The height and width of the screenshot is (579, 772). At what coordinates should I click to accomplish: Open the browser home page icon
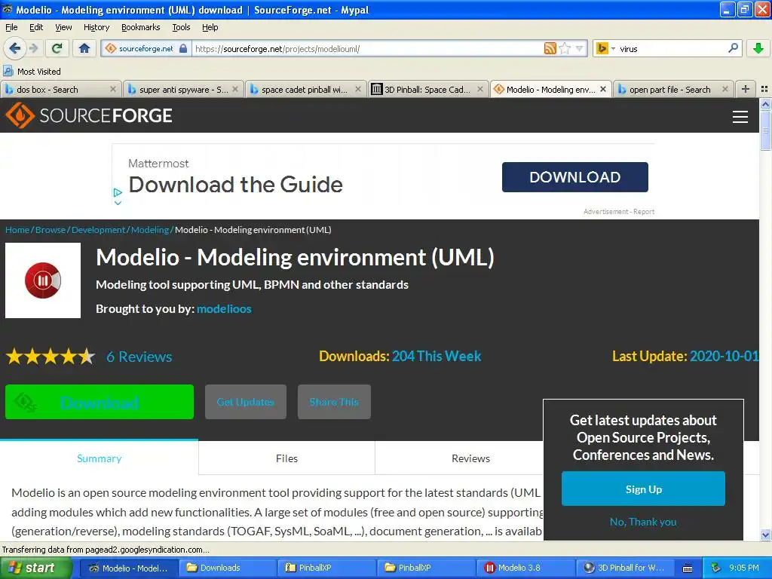84,48
